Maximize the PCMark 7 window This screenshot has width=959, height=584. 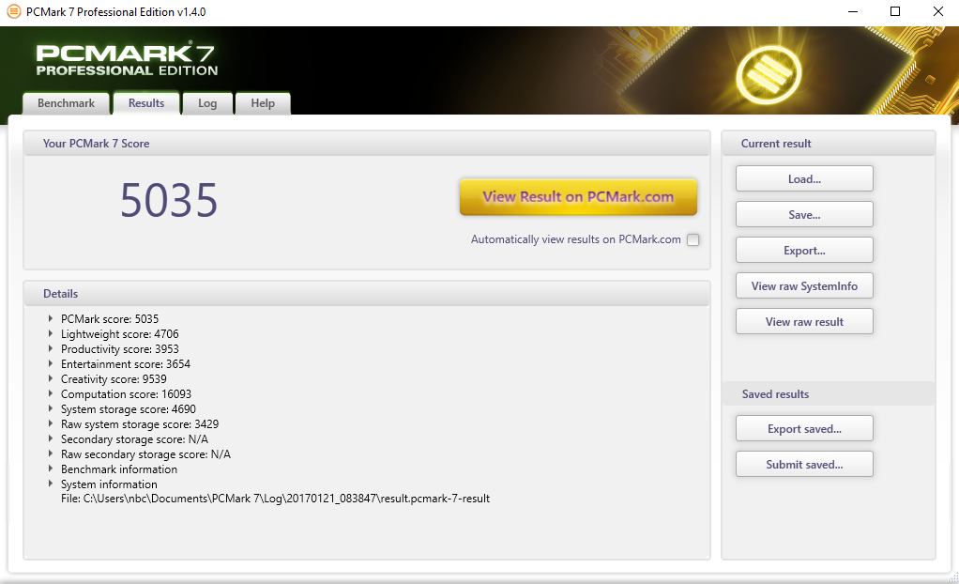[x=895, y=11]
